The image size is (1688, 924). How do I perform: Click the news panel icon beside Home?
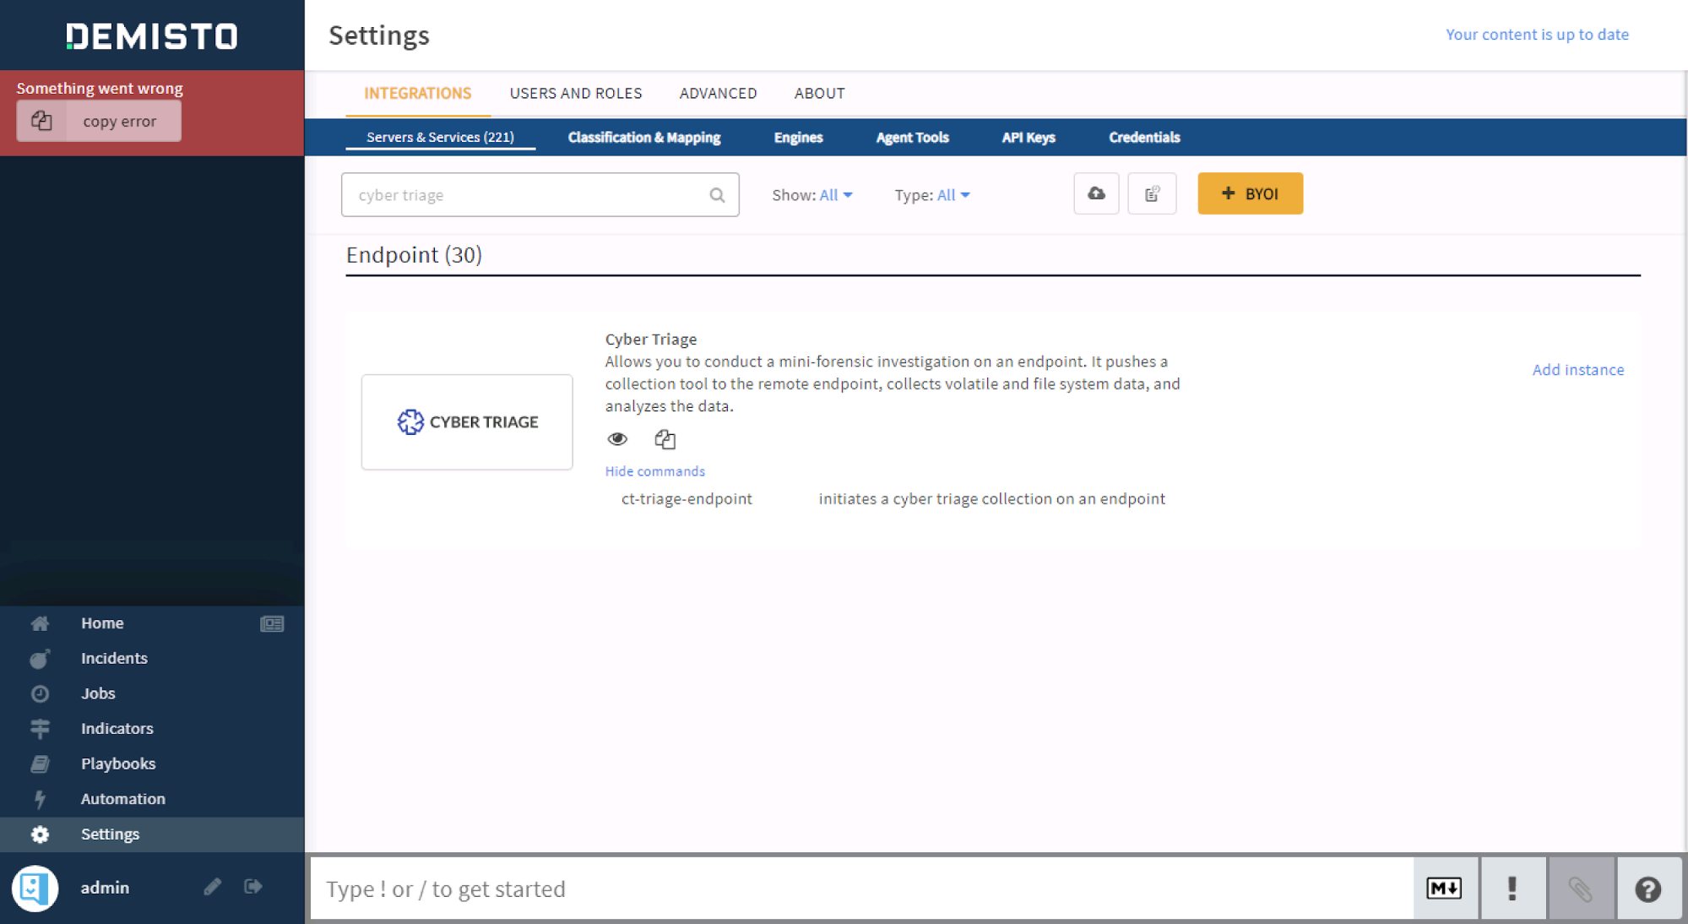(x=272, y=623)
